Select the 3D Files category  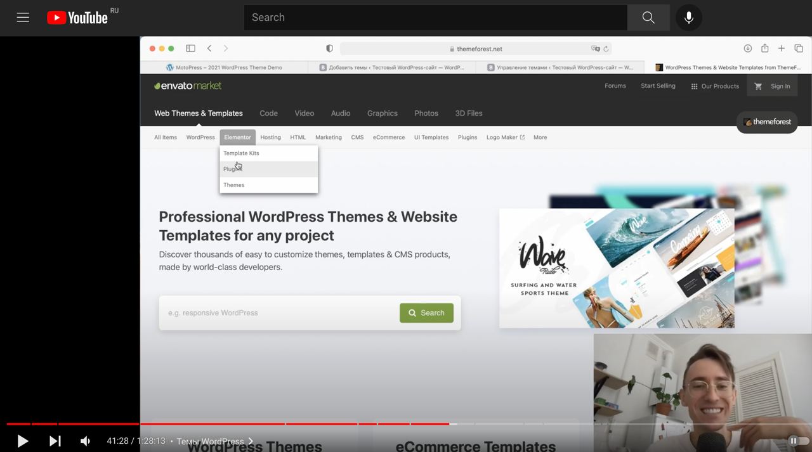(x=469, y=113)
